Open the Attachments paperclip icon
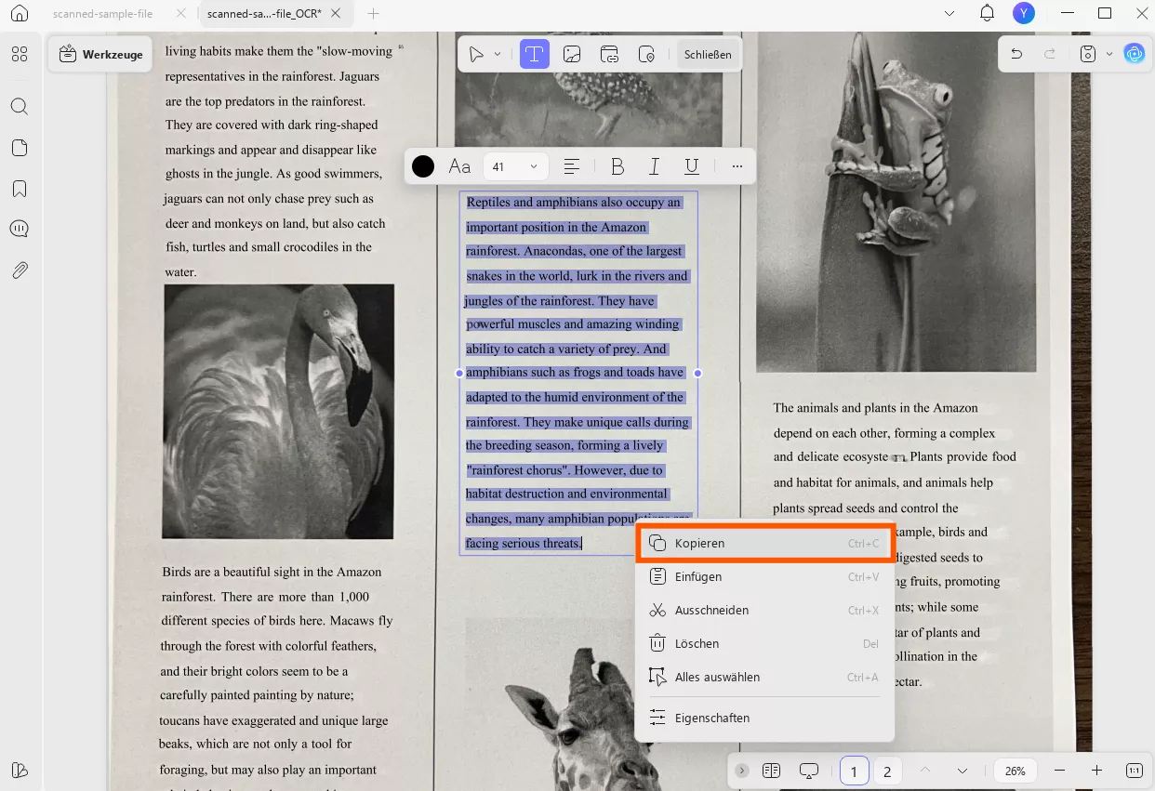1155x791 pixels. [20, 270]
